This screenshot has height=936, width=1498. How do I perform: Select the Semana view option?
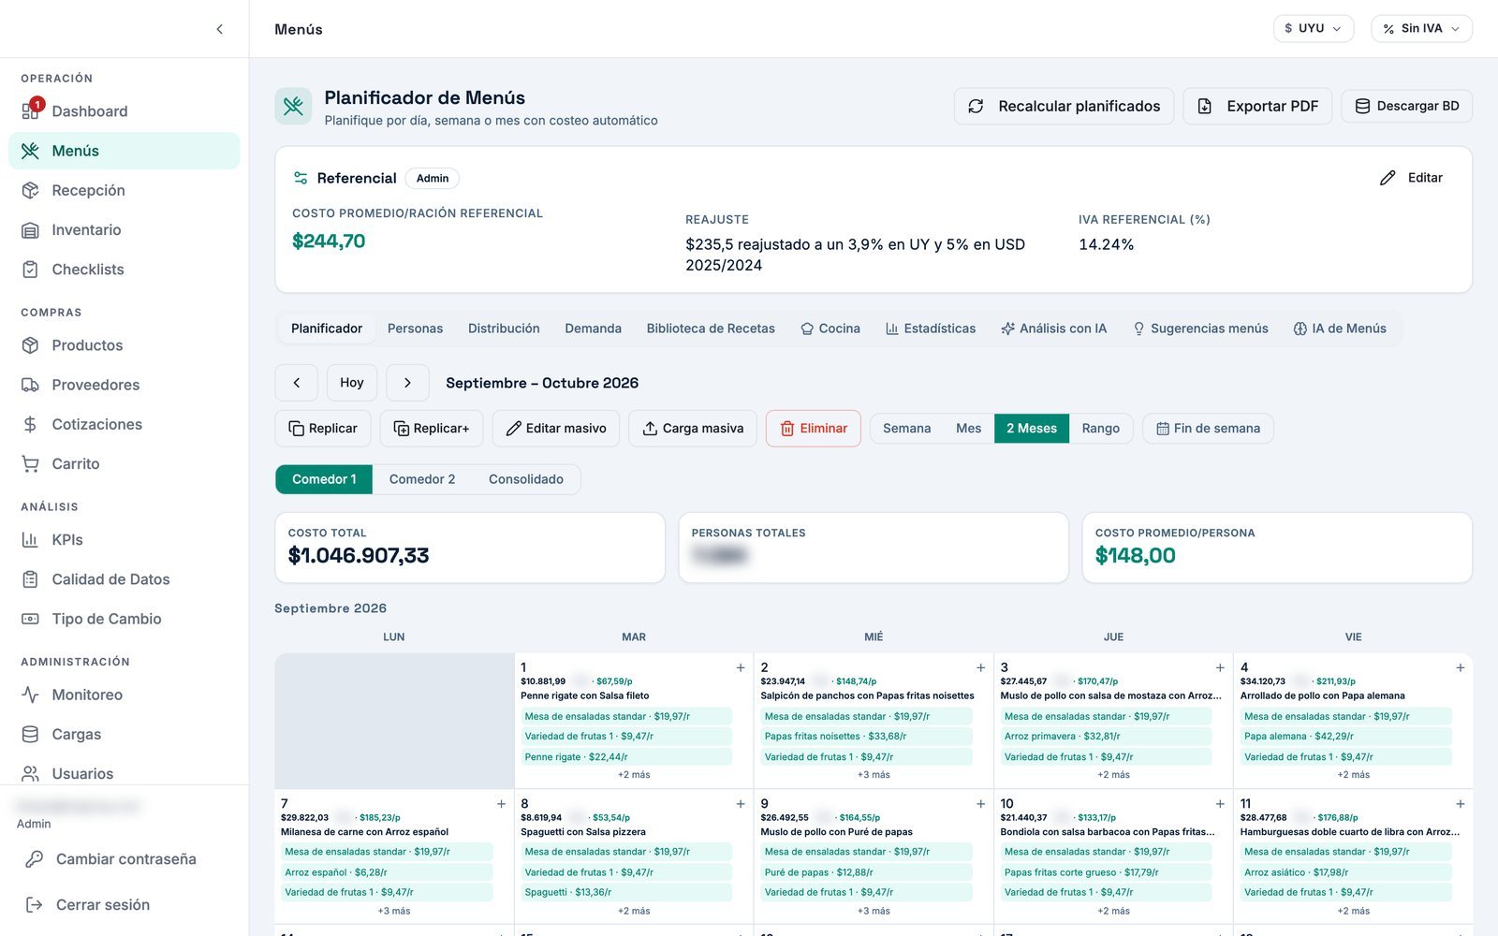point(906,429)
